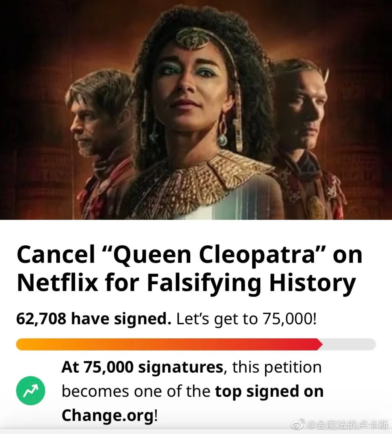The height and width of the screenshot is (434, 392).
Task: Click the green trending arrow icon
Action: (x=30, y=391)
